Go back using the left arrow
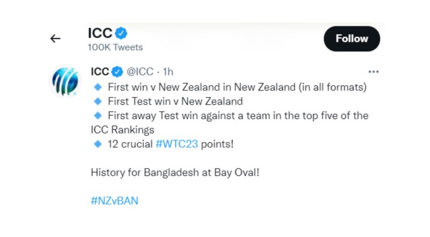 [55, 39]
